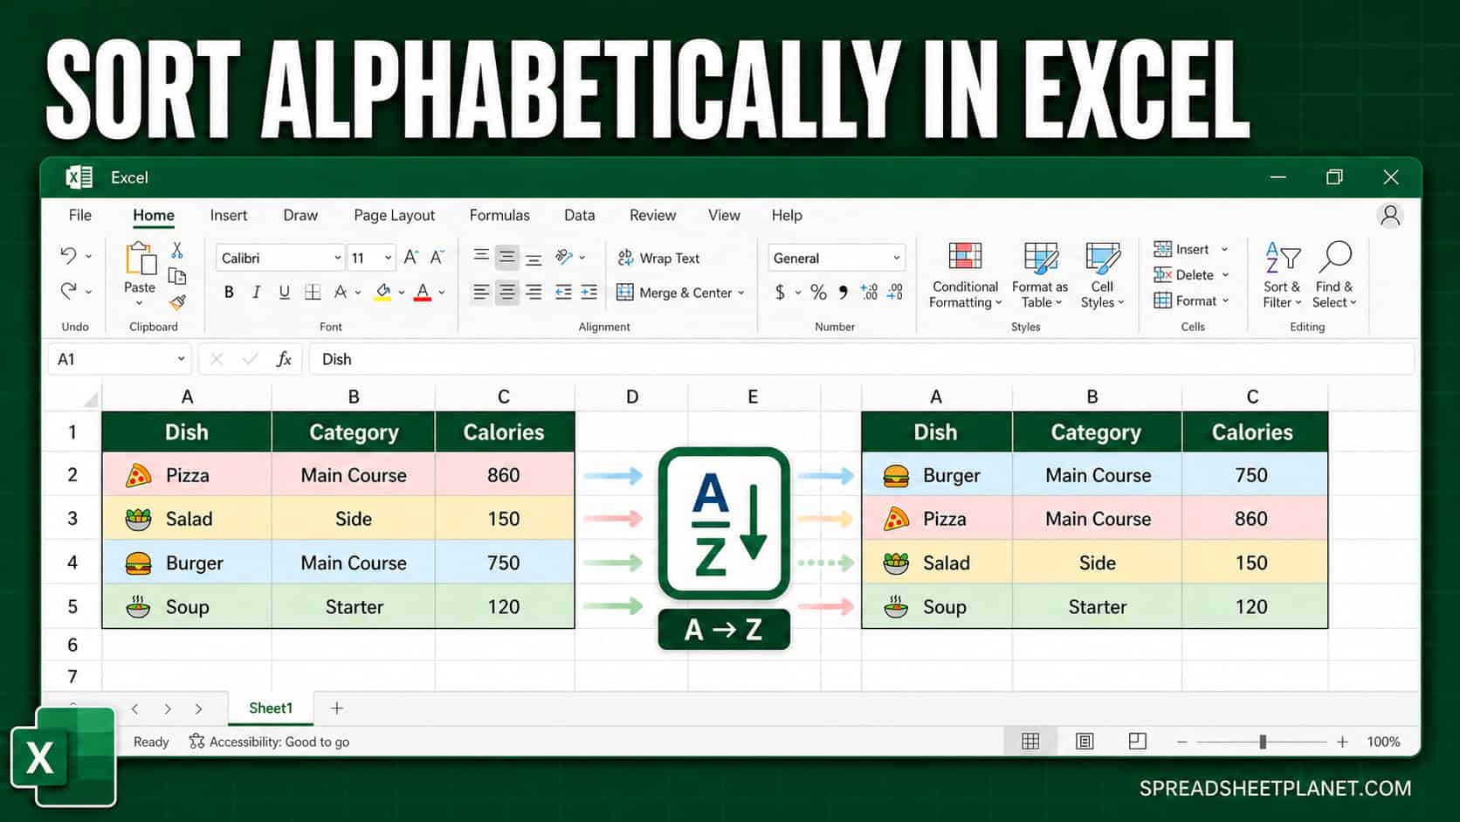
Task: Open the File menu
Action: click(x=80, y=215)
